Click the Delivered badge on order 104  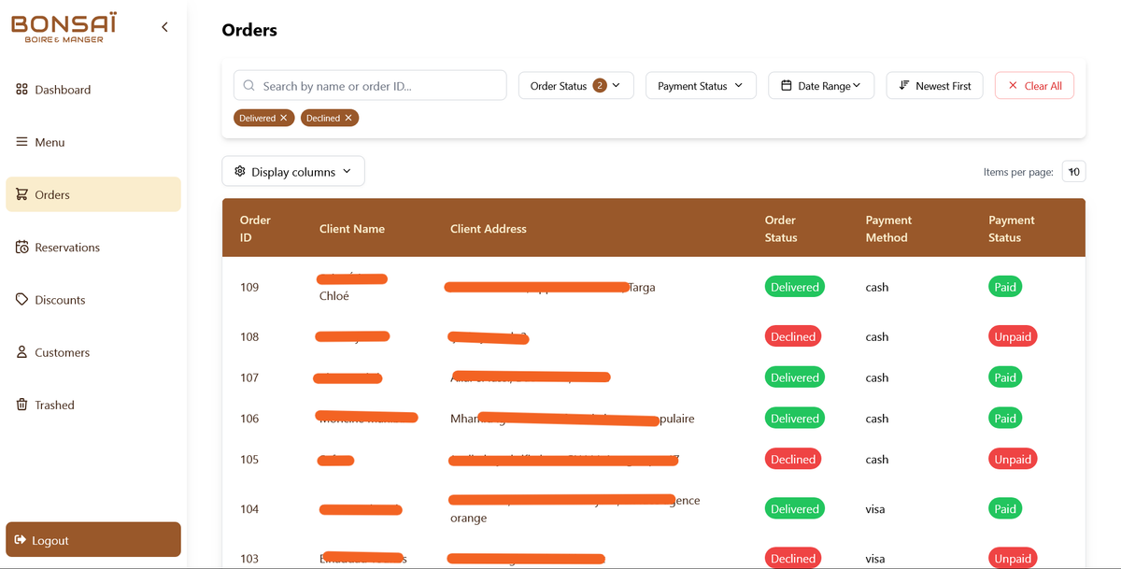click(795, 509)
